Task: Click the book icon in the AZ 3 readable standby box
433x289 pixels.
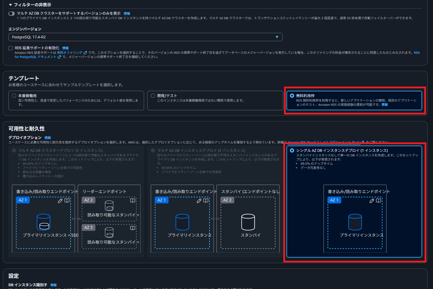Action: [133, 228]
